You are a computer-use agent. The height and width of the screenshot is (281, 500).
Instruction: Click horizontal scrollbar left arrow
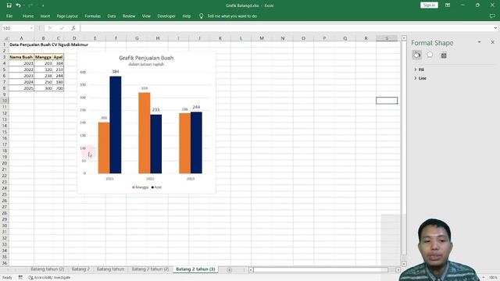tap(251, 270)
